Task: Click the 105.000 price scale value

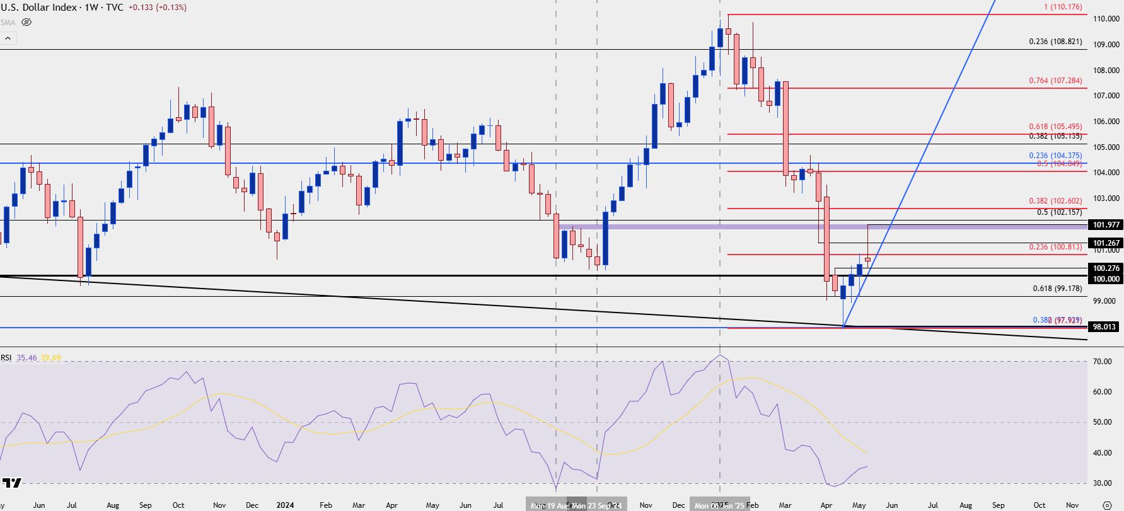Action: click(x=1106, y=147)
